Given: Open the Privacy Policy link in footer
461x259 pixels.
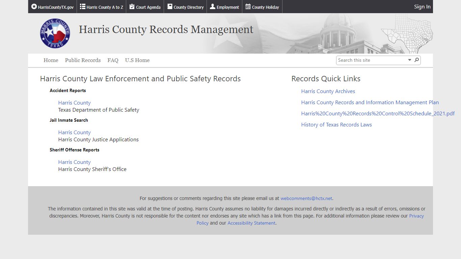Looking at the screenshot, I should (x=416, y=216).
